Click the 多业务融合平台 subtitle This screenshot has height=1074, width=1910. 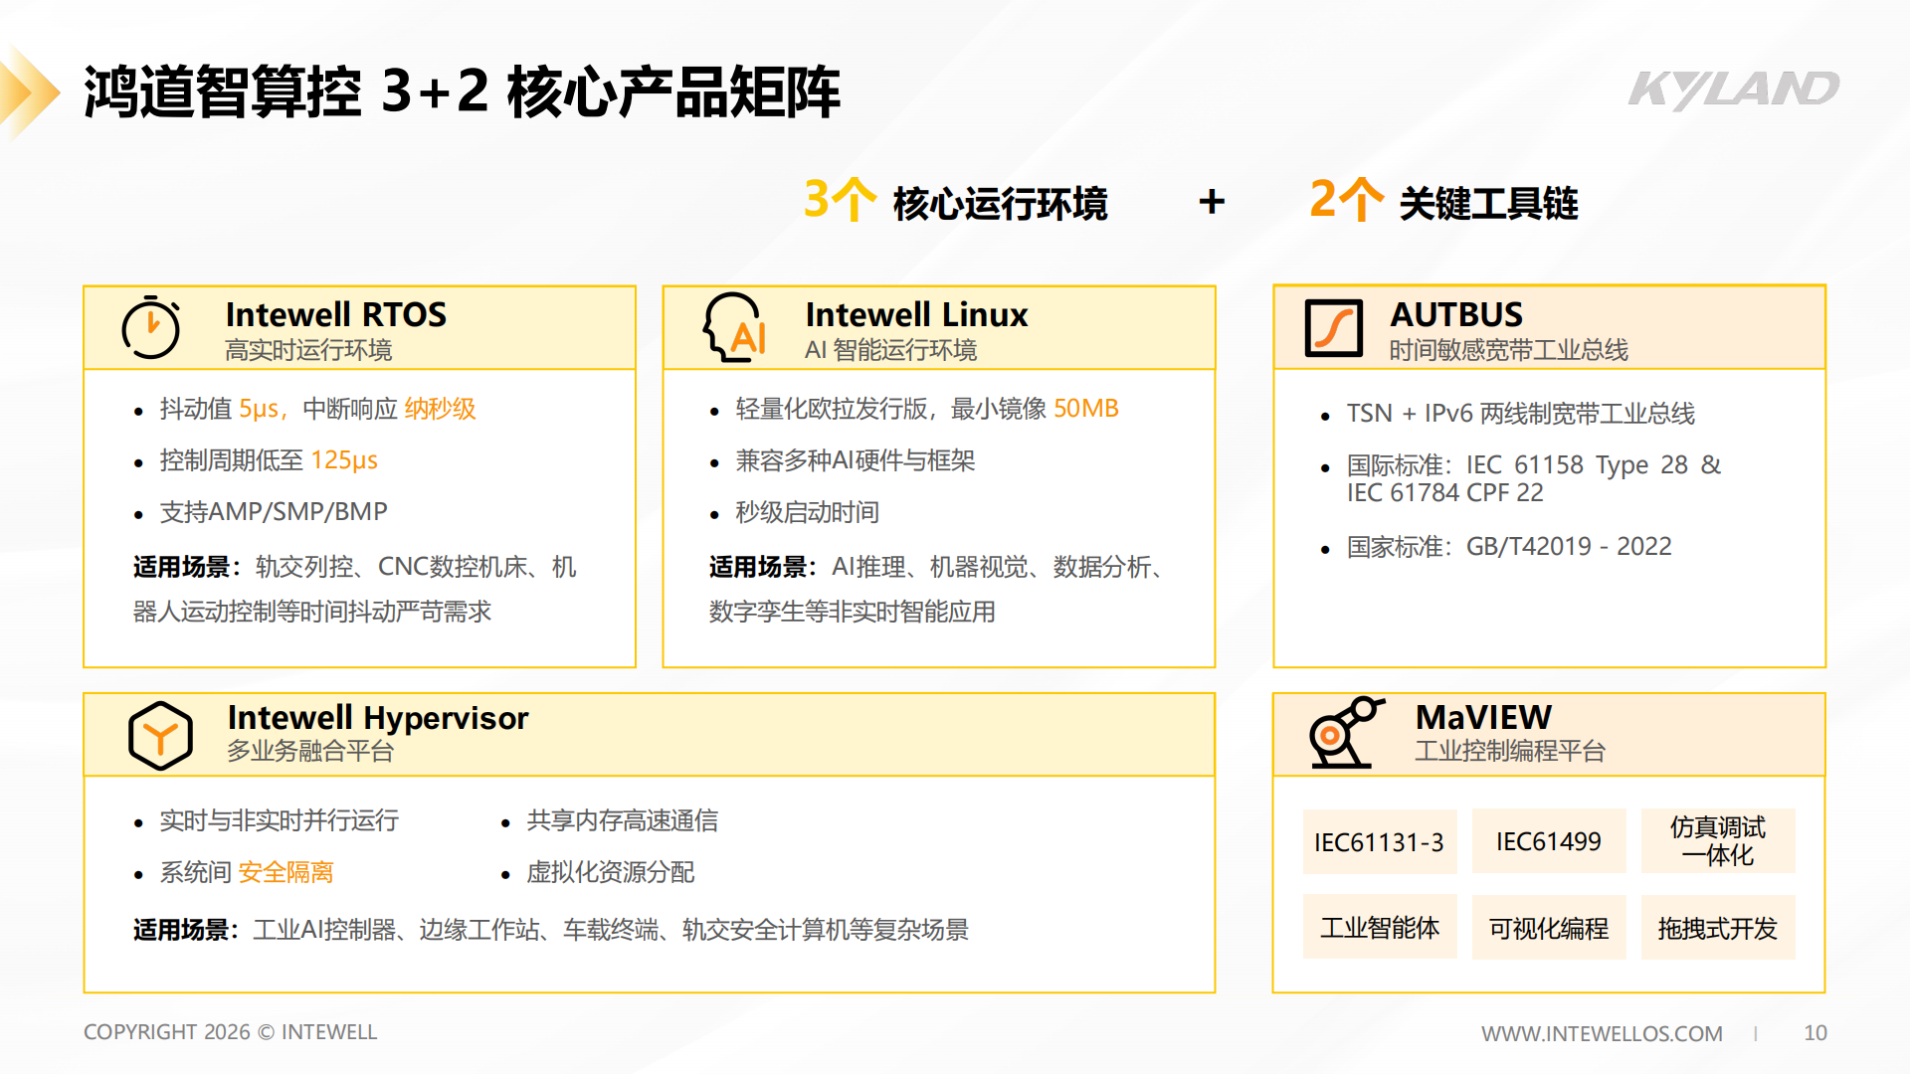pyautogui.click(x=310, y=751)
